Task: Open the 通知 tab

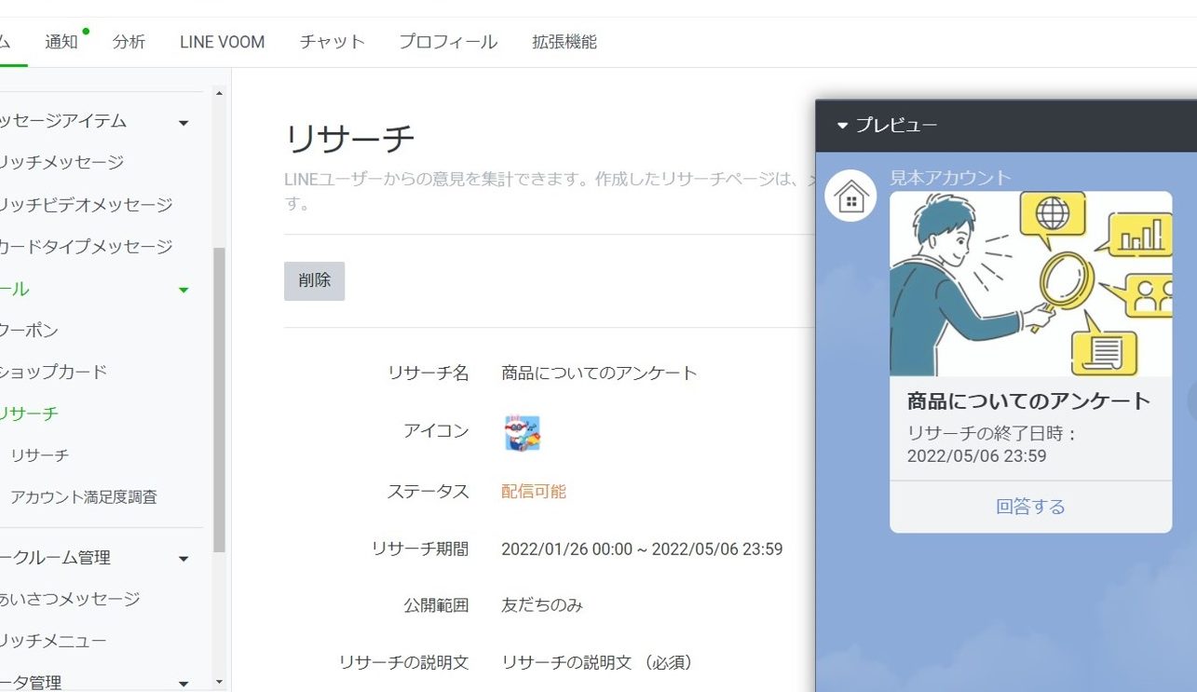Action: [x=61, y=42]
